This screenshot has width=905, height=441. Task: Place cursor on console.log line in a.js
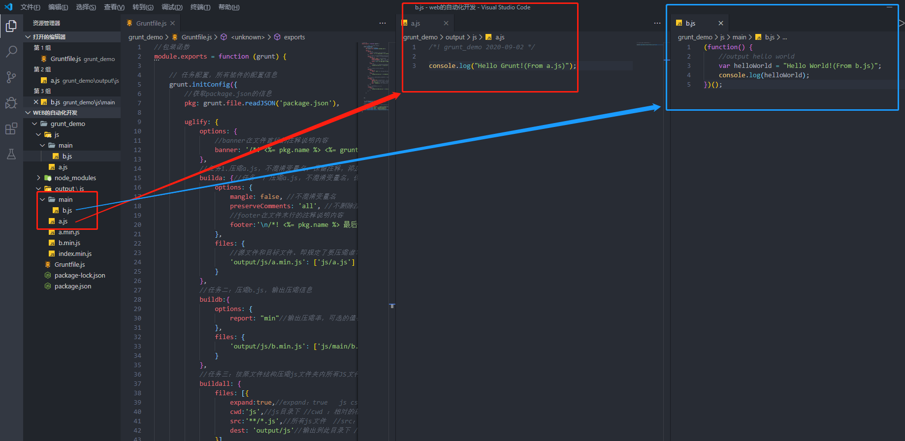coord(502,65)
